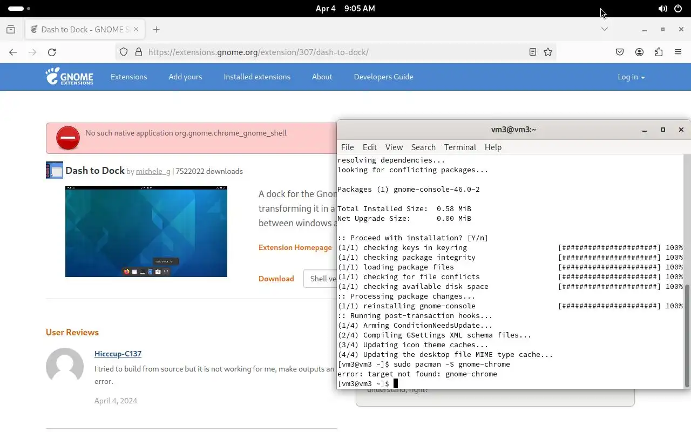
Task: Open a new browser tab
Action: (156, 30)
